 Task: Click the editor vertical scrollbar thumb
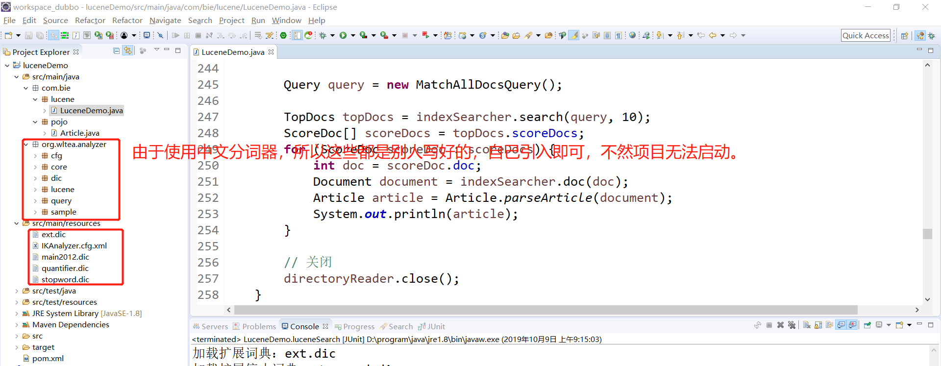tap(927, 234)
